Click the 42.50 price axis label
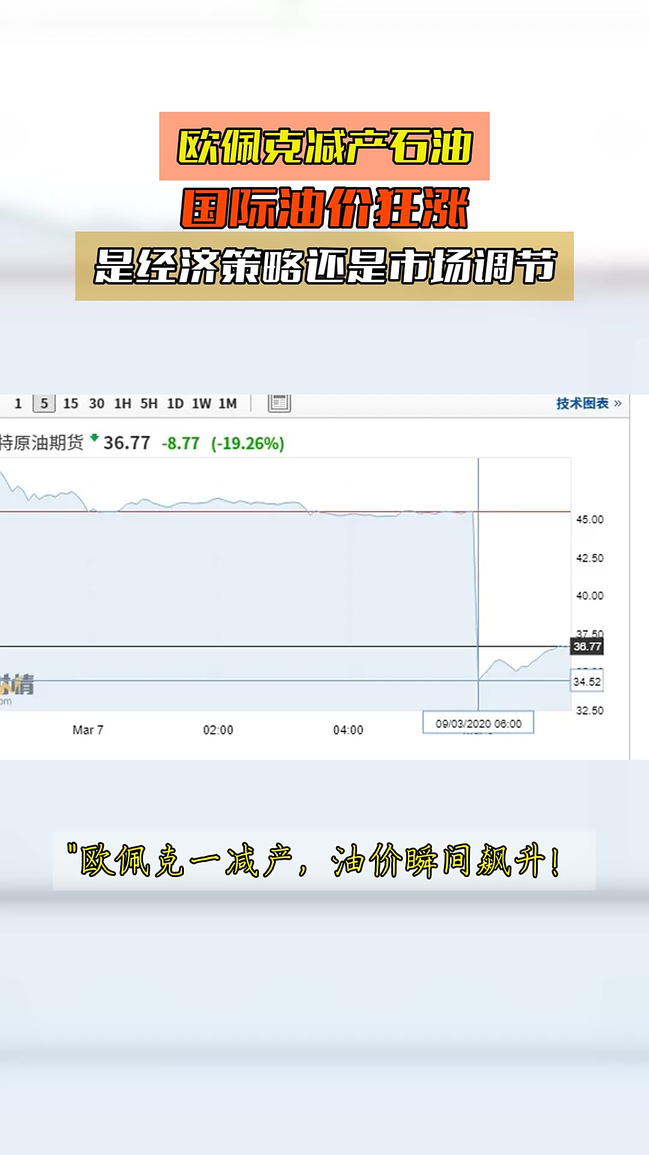 pyautogui.click(x=590, y=558)
